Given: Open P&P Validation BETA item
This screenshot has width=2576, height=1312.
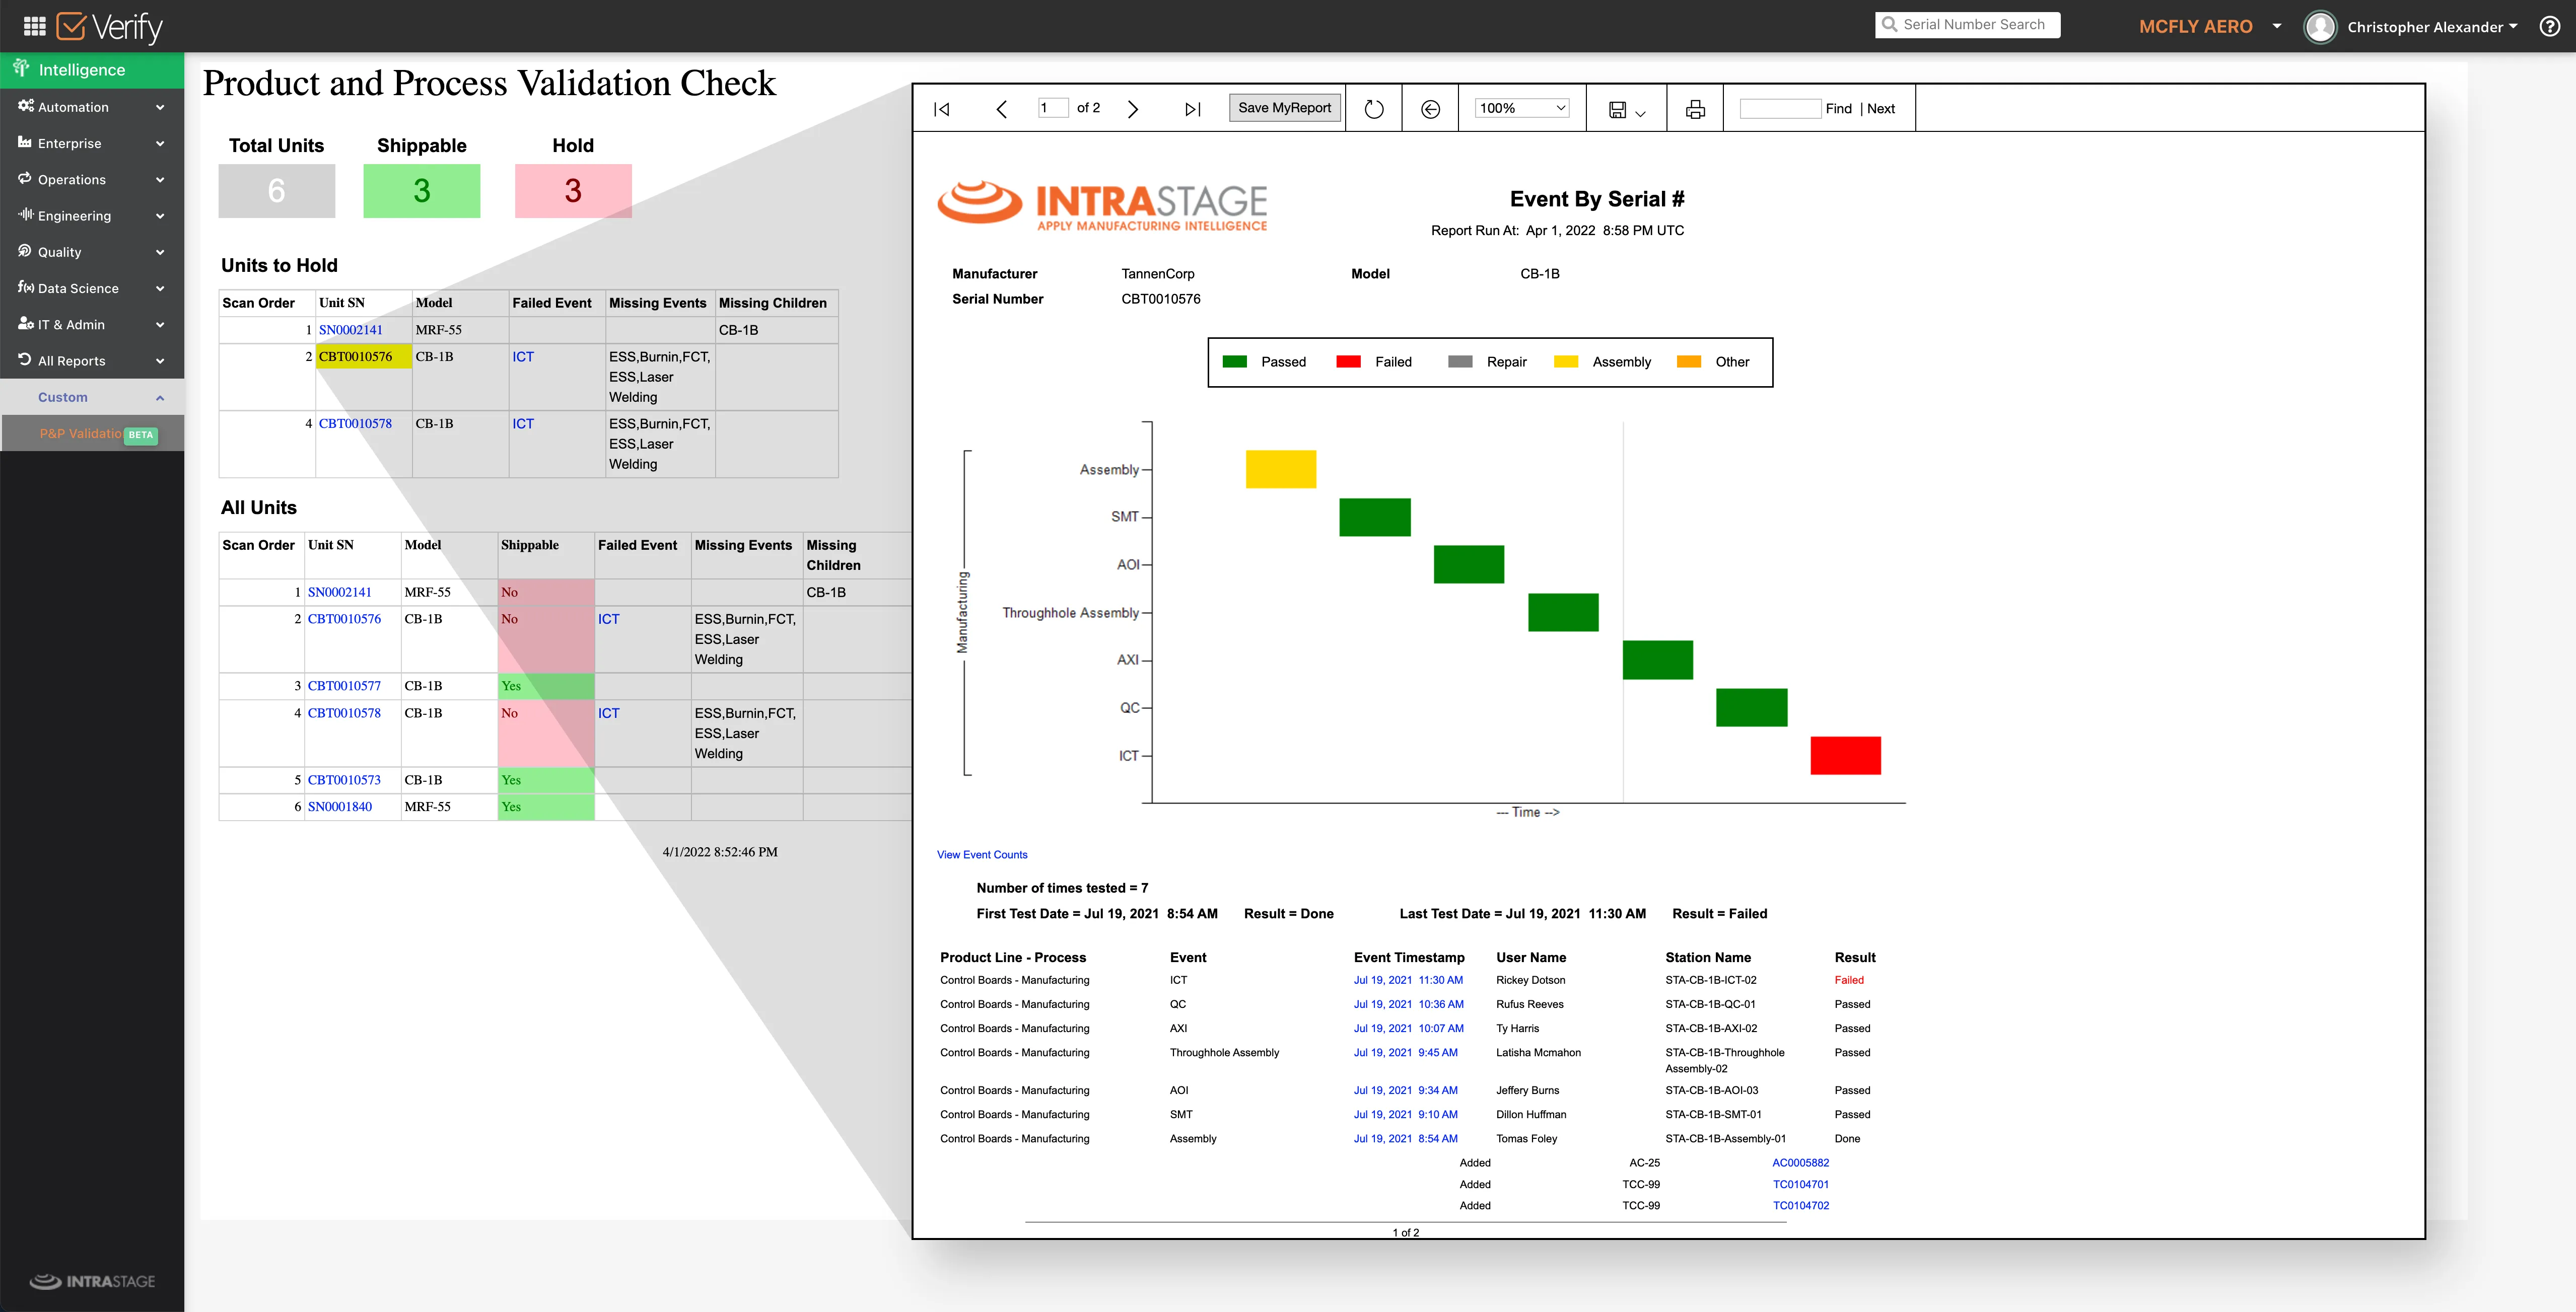Looking at the screenshot, I should point(92,434).
